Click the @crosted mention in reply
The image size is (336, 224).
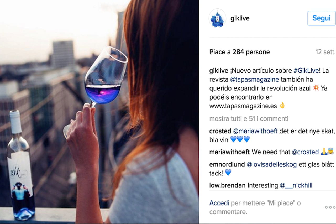[x=305, y=152]
